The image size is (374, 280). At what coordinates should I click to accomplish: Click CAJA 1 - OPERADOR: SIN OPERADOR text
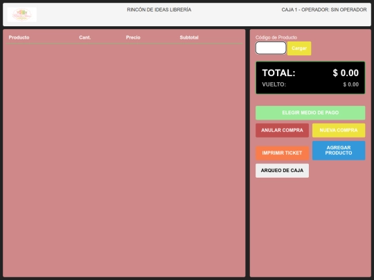[x=324, y=10]
